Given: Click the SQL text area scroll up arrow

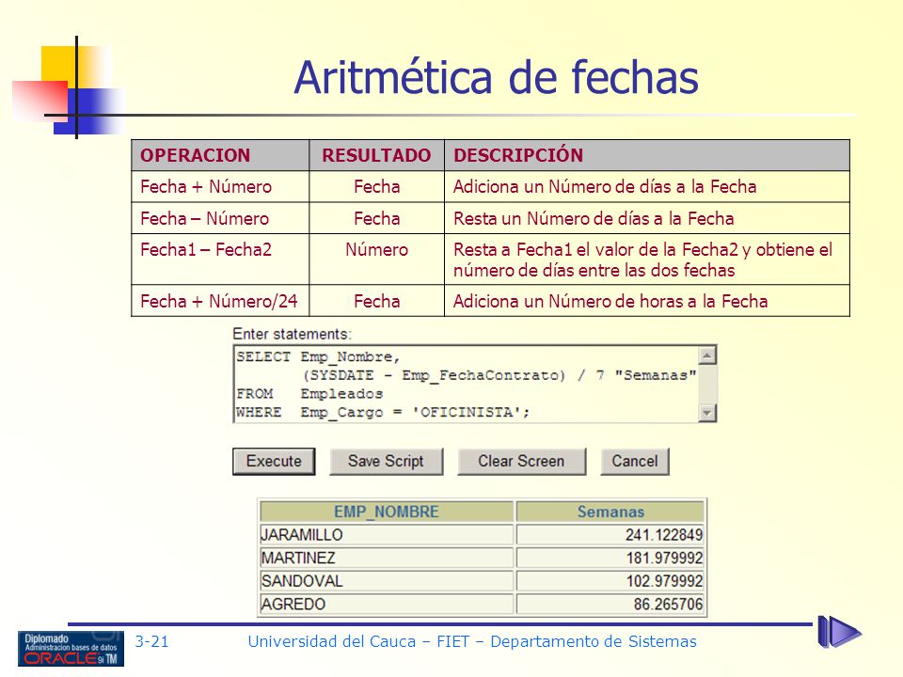Looking at the screenshot, I should click(x=707, y=355).
